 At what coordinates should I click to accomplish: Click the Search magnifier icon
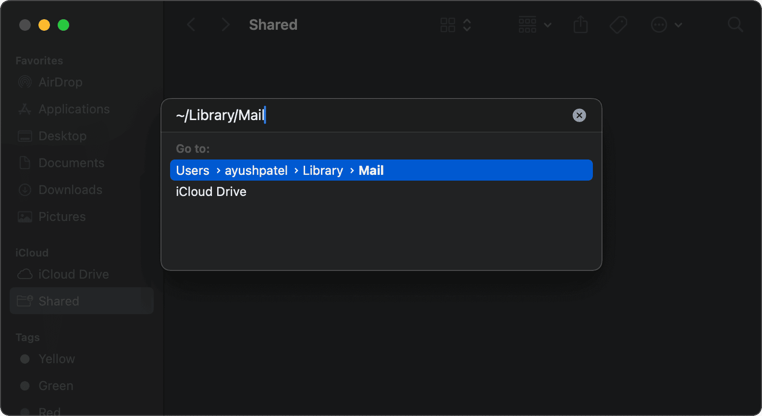point(735,24)
